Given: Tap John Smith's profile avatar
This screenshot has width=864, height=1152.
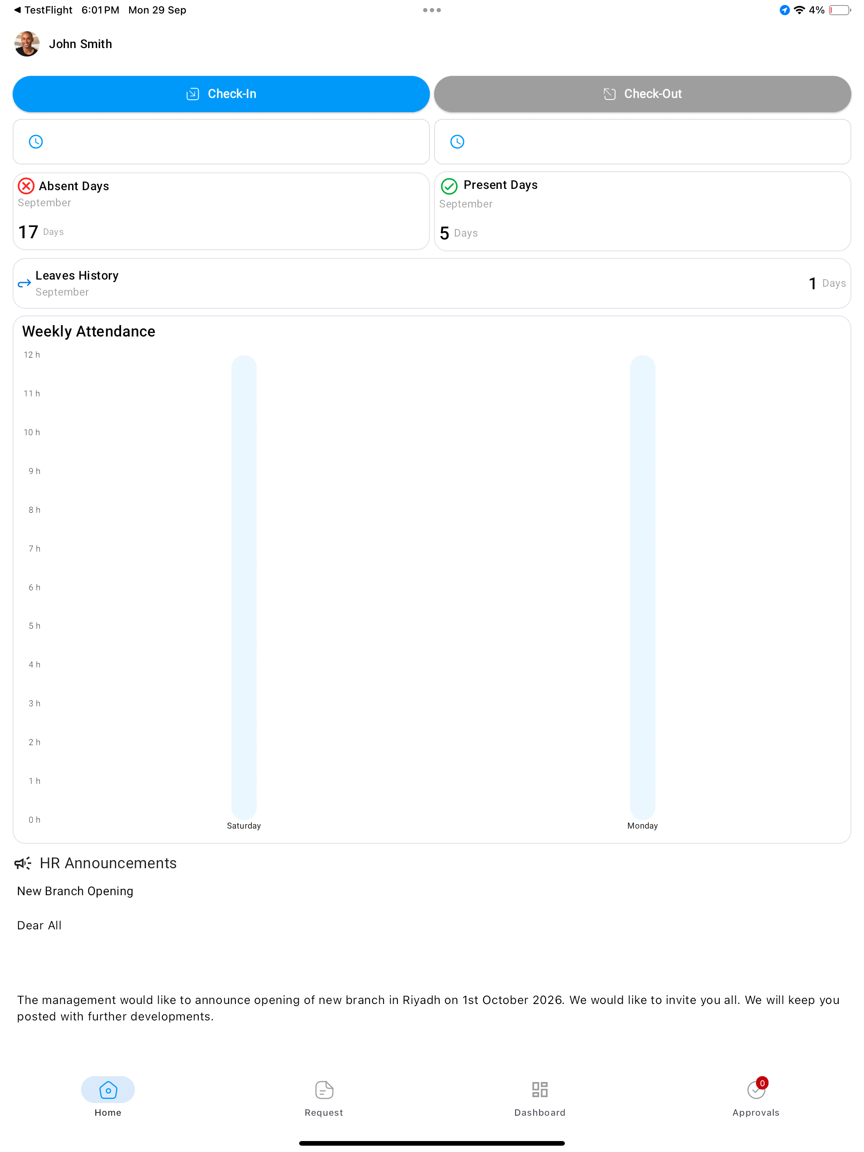Looking at the screenshot, I should coord(27,44).
